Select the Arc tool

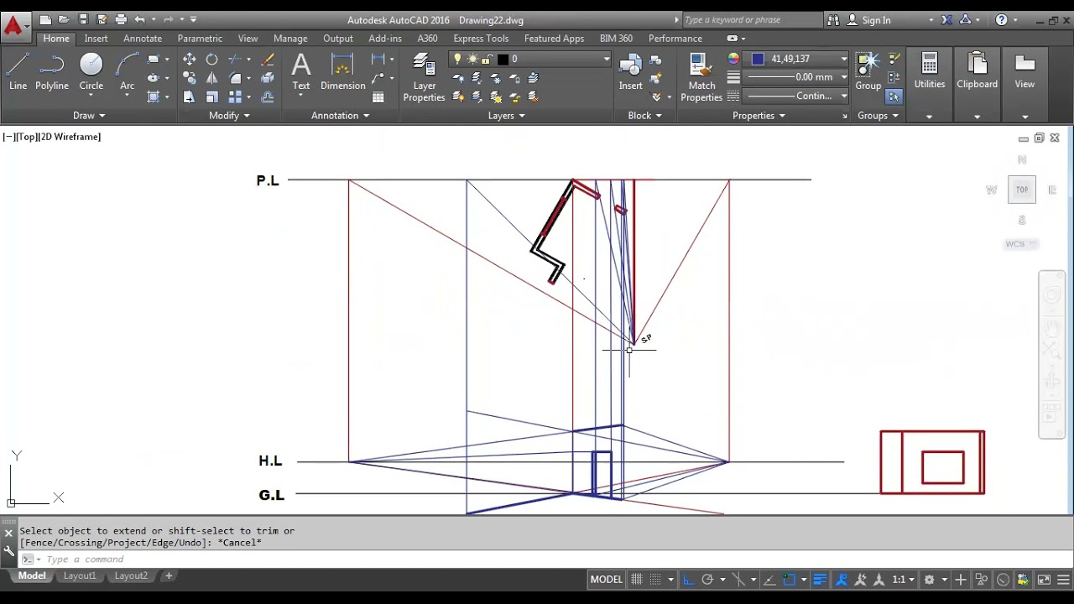(x=127, y=72)
